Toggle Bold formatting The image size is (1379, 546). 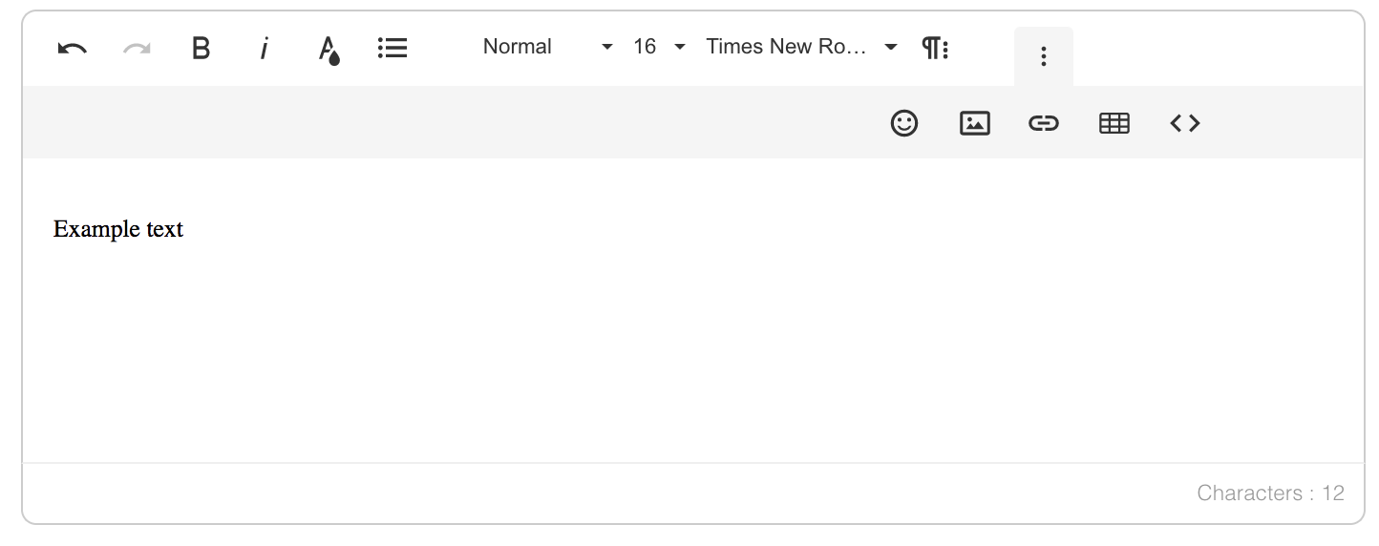(x=201, y=48)
